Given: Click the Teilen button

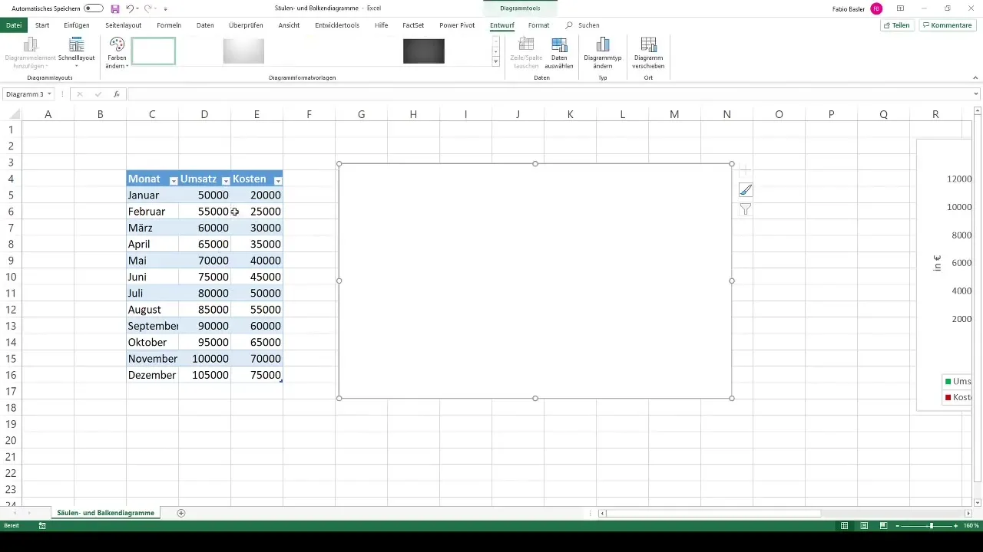Looking at the screenshot, I should point(897,25).
